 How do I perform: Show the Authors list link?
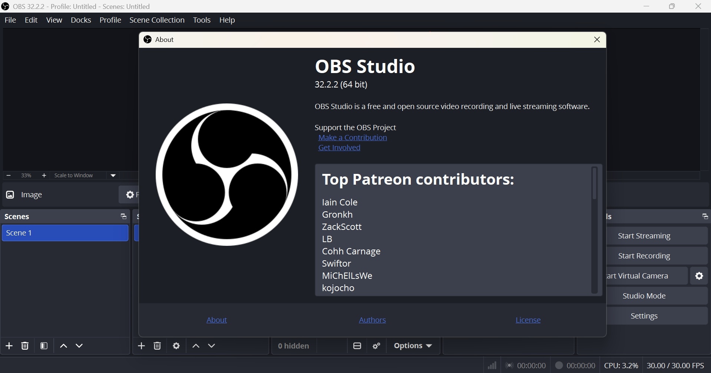373,320
